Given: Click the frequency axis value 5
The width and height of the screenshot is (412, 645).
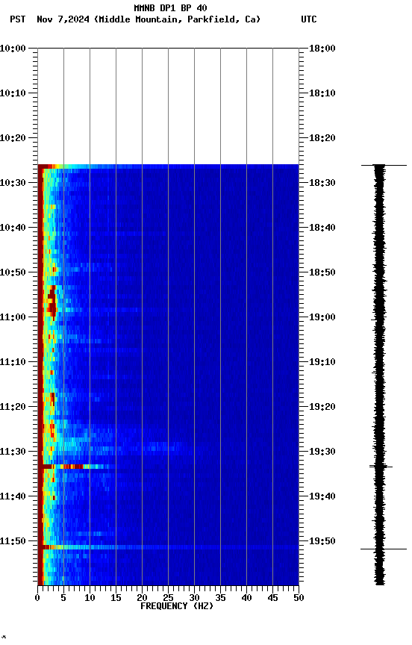Looking at the screenshot, I should pos(63,598).
